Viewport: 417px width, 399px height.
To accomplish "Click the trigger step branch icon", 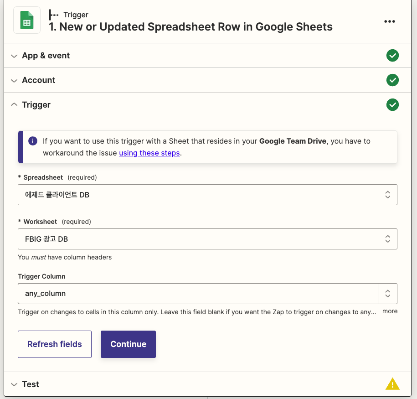I will click(x=53, y=15).
